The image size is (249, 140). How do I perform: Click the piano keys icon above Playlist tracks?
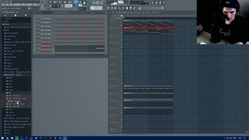click(121, 16)
